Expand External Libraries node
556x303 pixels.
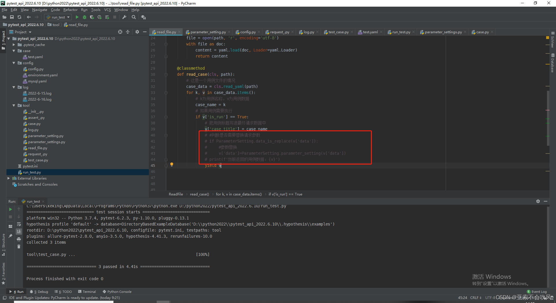click(9, 178)
